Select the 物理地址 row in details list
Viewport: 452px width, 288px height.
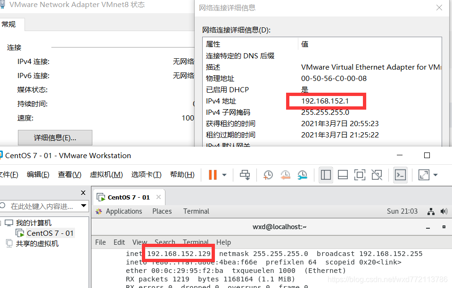pyautogui.click(x=322, y=78)
